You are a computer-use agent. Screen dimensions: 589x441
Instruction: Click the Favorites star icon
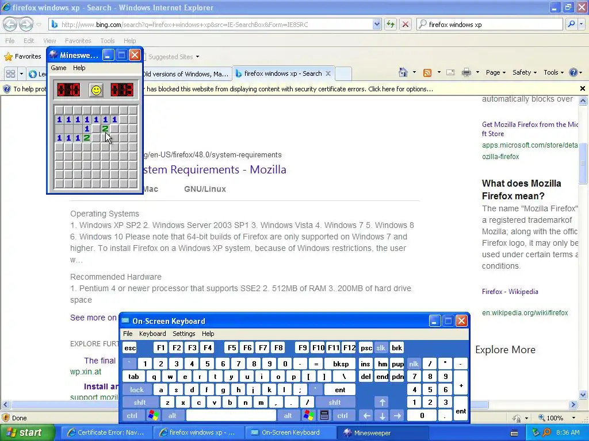tap(8, 57)
